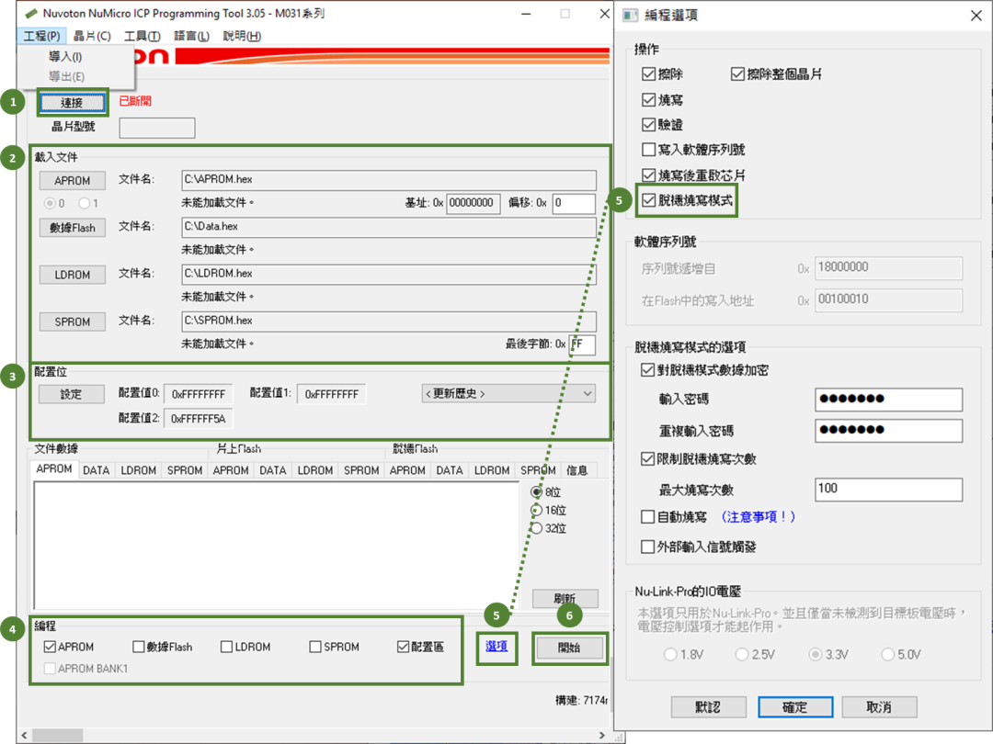Open the 更新歷史 dropdown

tap(508, 393)
